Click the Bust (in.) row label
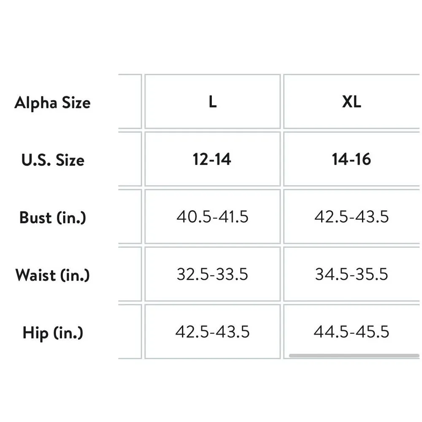This screenshot has height=422, width=422. click(x=53, y=217)
